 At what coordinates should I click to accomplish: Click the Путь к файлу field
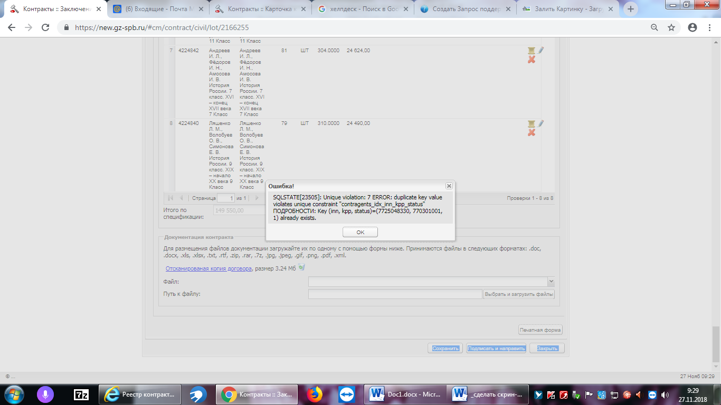tap(395, 294)
